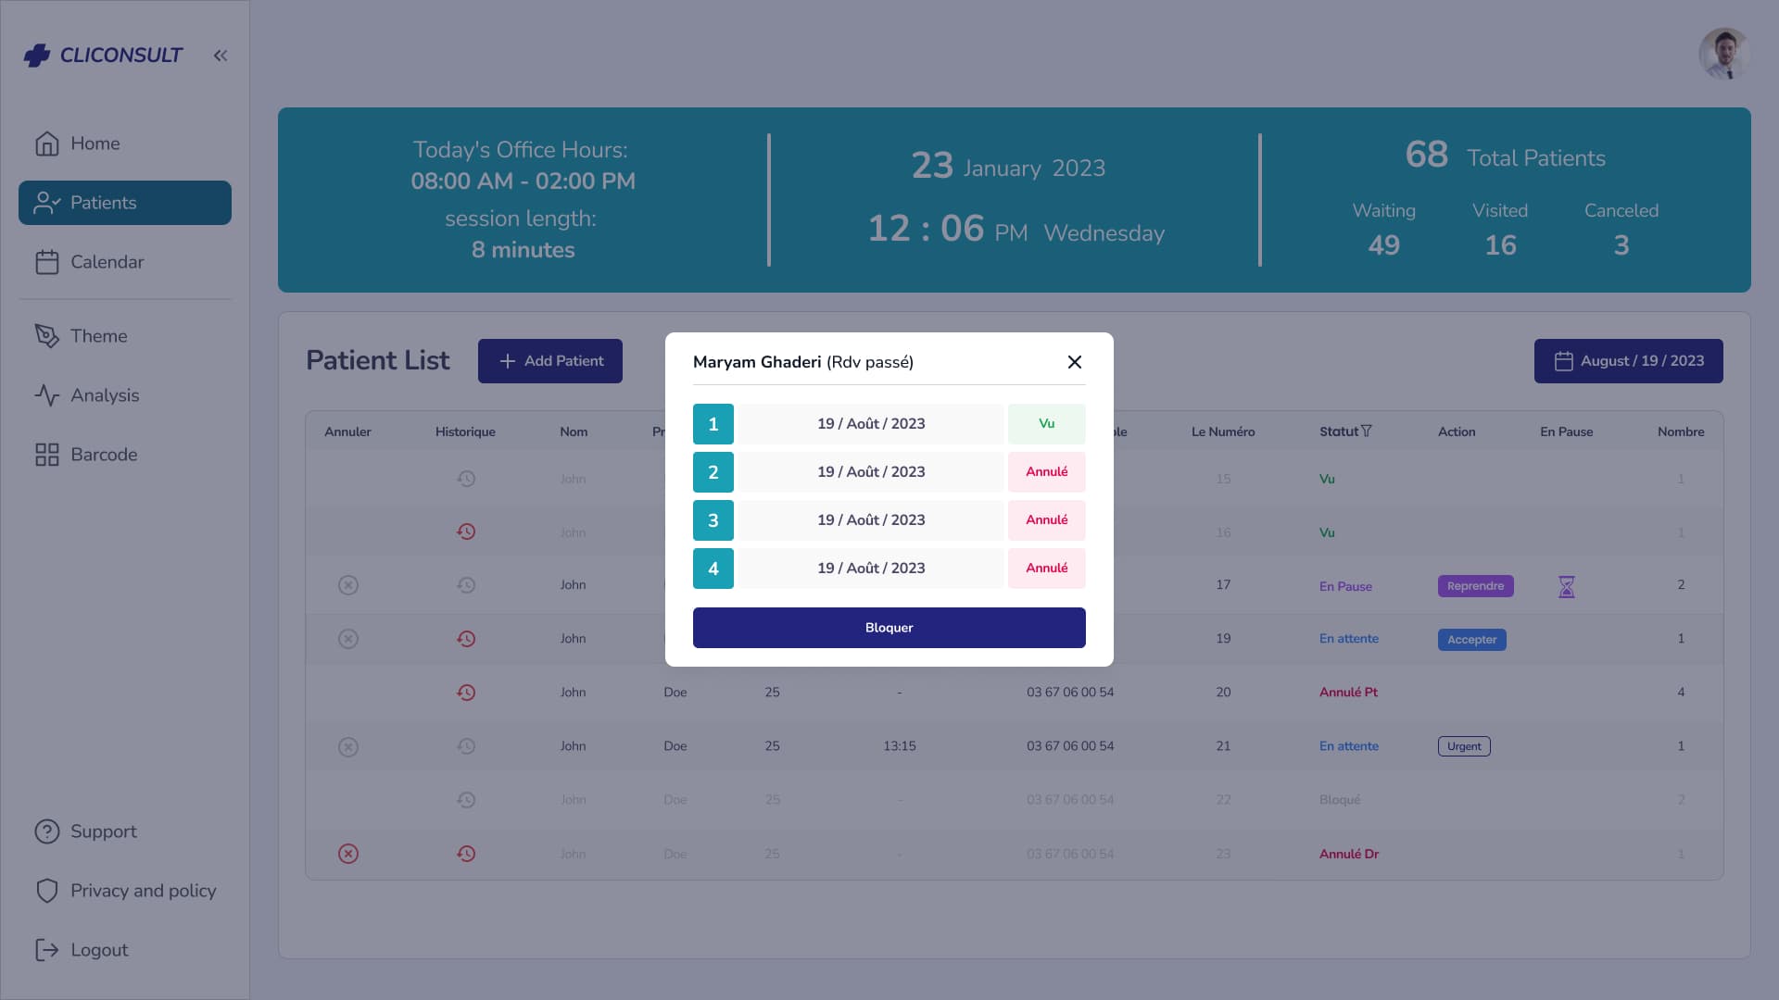Close the Maryam Ghaderi dialog
This screenshot has height=1000, width=1779.
1075,362
